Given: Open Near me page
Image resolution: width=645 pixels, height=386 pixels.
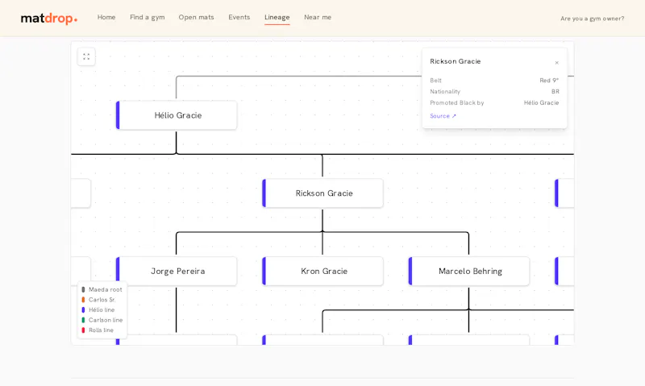Looking at the screenshot, I should [318, 17].
